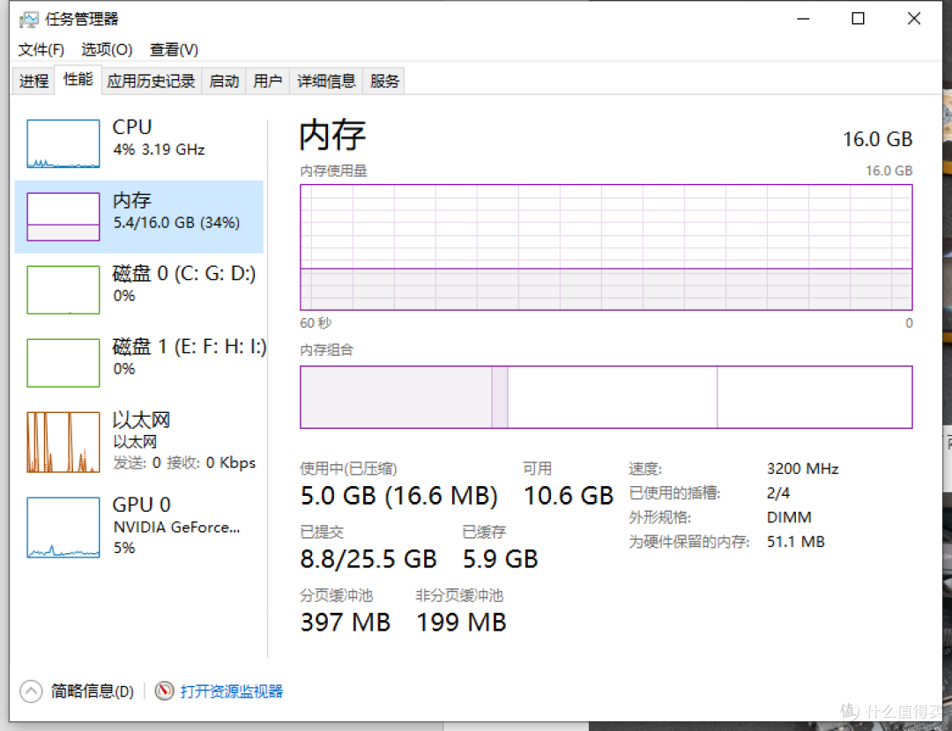Open the 选项(O) menu
The width and height of the screenshot is (952, 731).
tap(105, 50)
